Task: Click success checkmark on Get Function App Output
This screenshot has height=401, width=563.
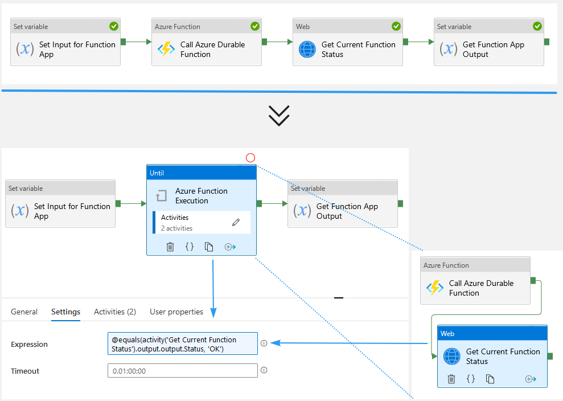Action: (537, 26)
